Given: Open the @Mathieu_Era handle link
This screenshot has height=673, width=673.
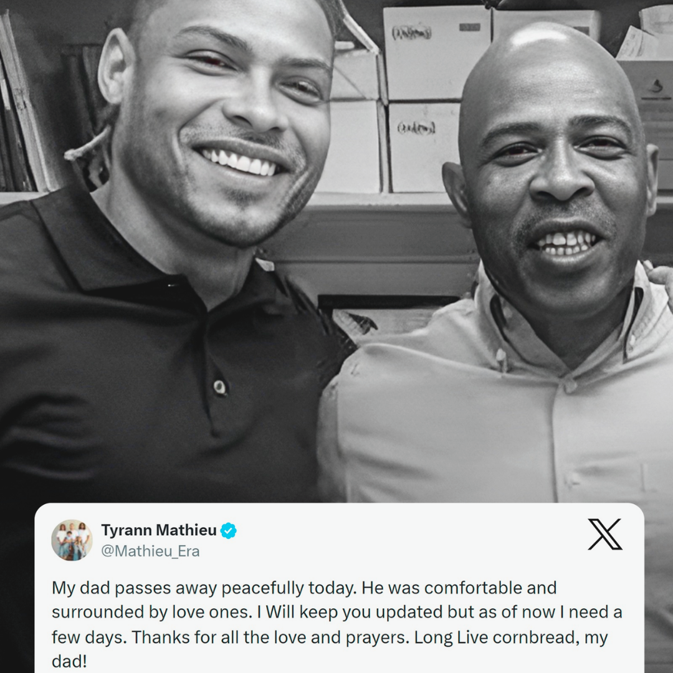Looking at the screenshot, I should coord(150,551).
